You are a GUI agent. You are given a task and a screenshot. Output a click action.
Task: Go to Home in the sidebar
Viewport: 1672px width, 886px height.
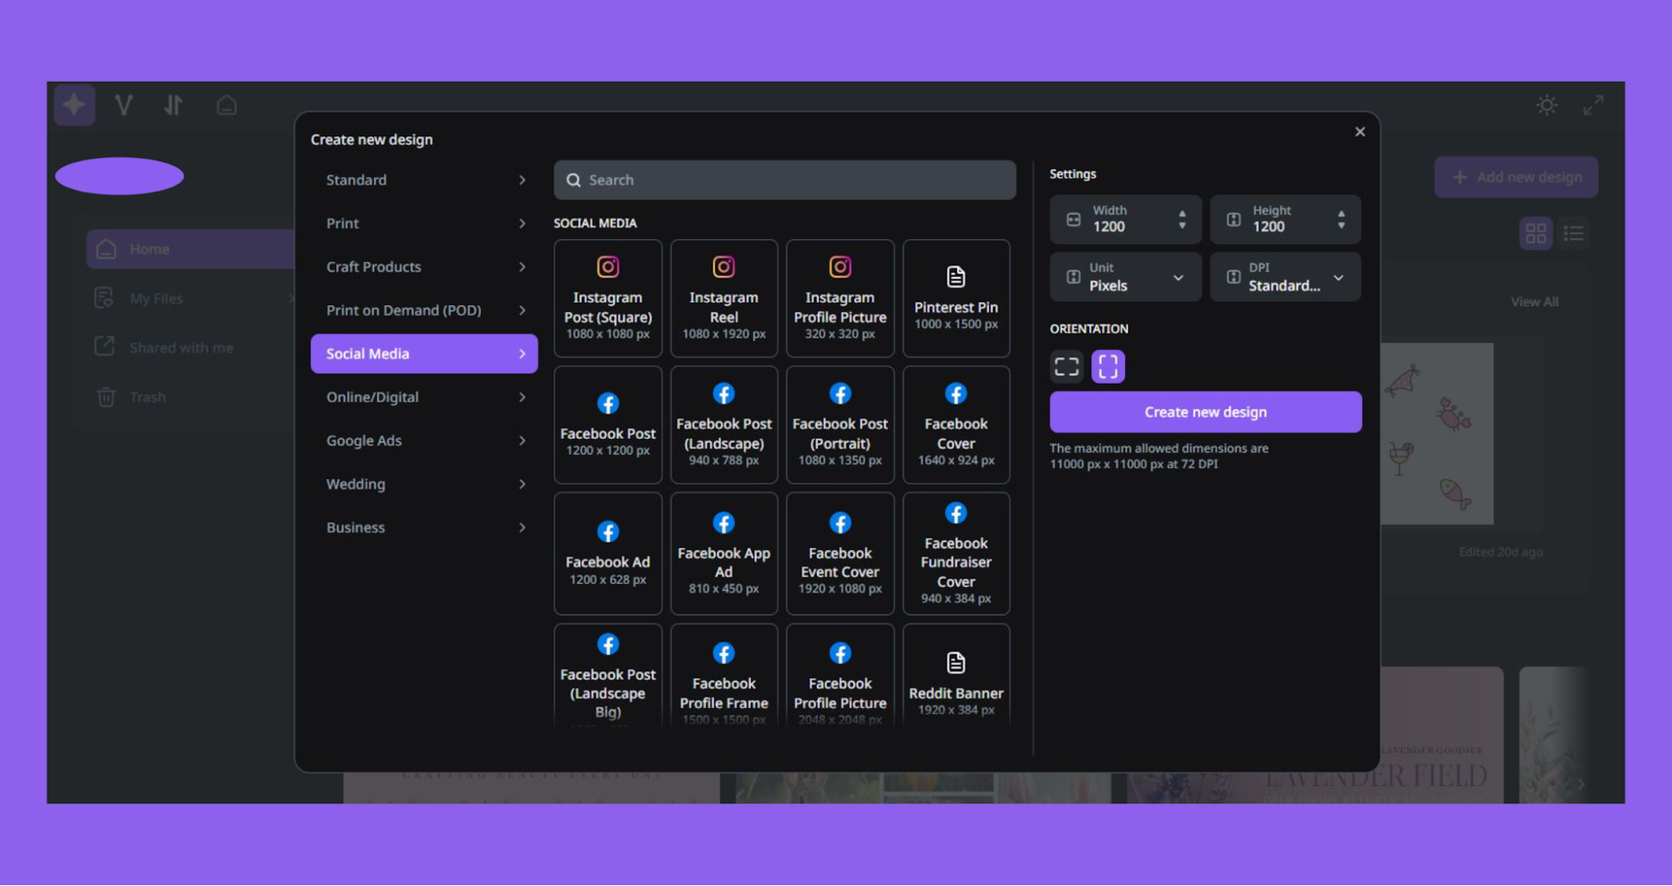[x=191, y=249]
